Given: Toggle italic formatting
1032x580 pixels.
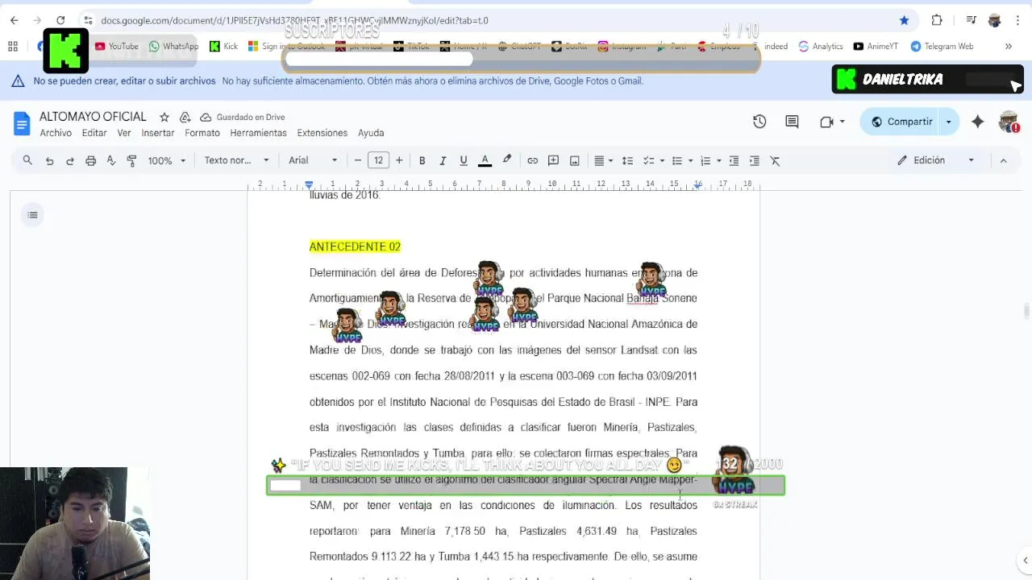Looking at the screenshot, I should (x=443, y=160).
